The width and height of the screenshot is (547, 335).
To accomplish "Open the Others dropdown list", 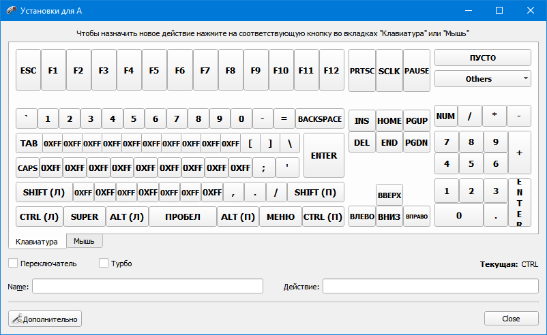I will 483,79.
